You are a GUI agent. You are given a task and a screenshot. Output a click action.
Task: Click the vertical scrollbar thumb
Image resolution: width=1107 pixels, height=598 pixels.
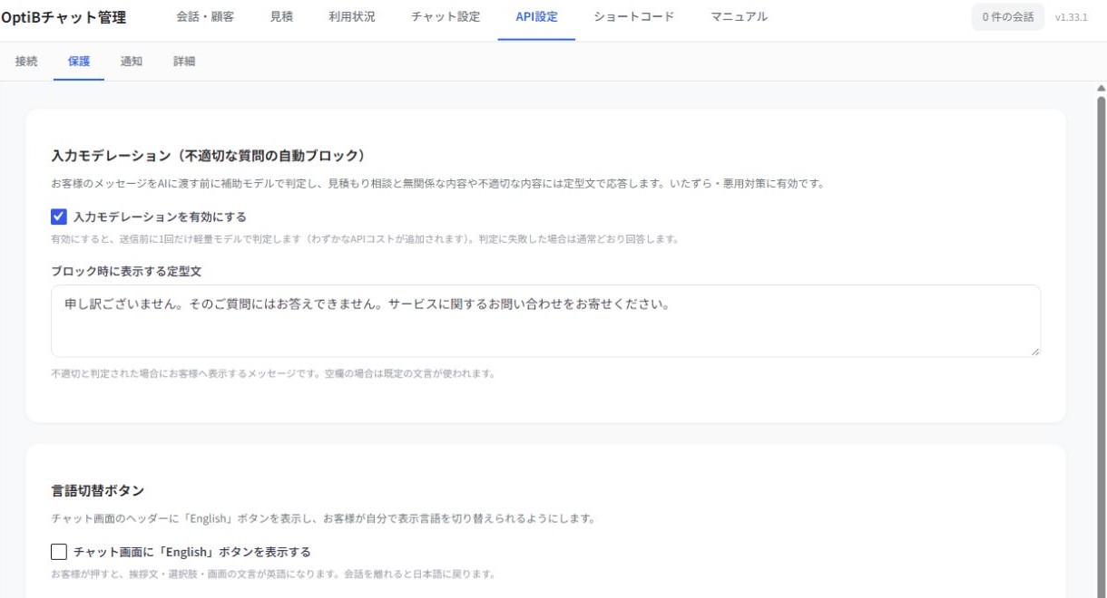point(1101,344)
